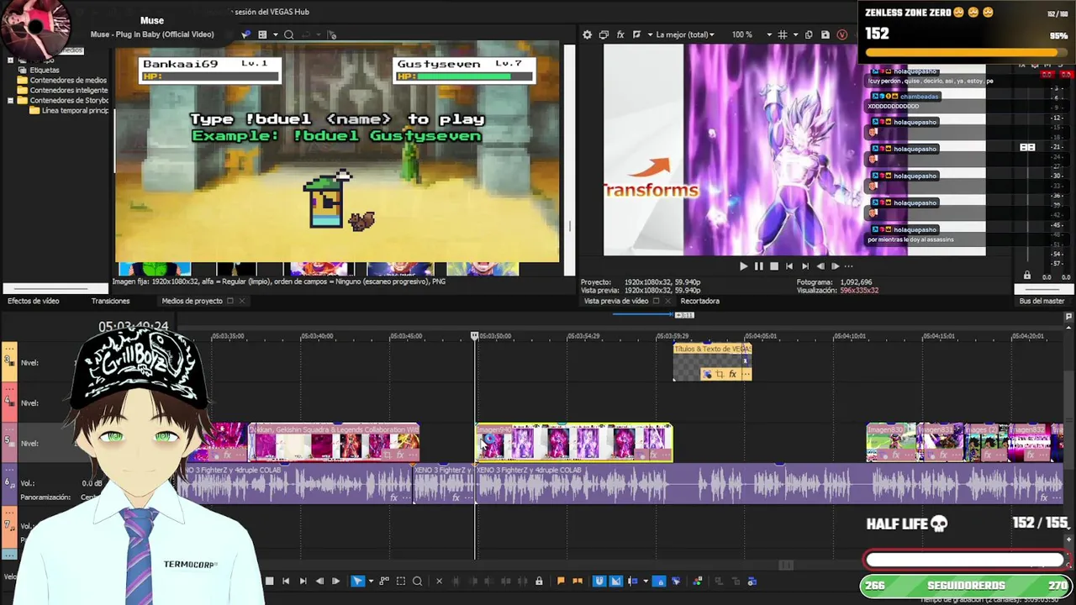Select the Medios de proyecto tab
Viewport: 1076px width, 605px height.
click(192, 301)
